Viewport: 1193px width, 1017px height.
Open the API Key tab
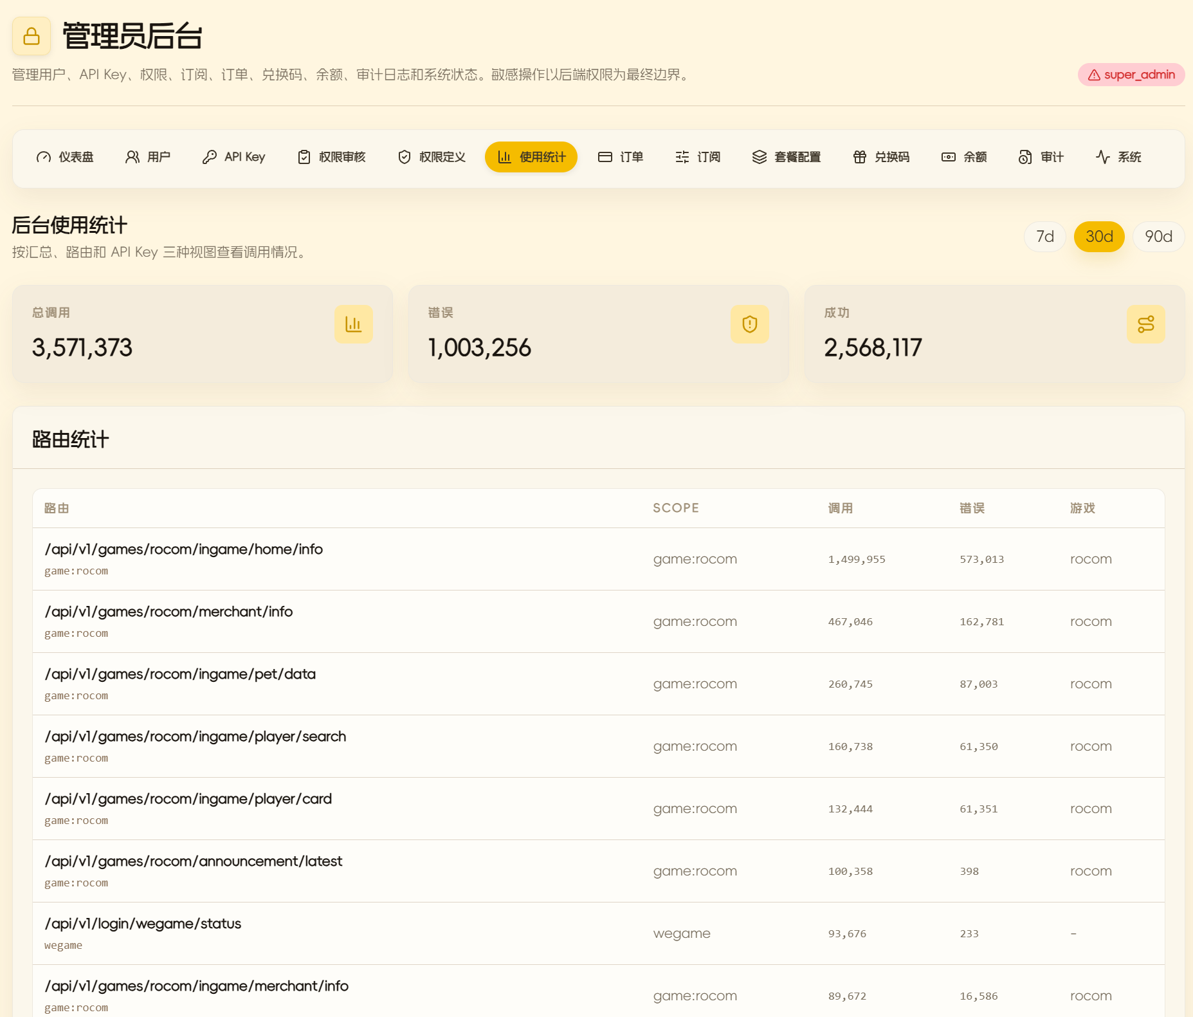pos(233,157)
